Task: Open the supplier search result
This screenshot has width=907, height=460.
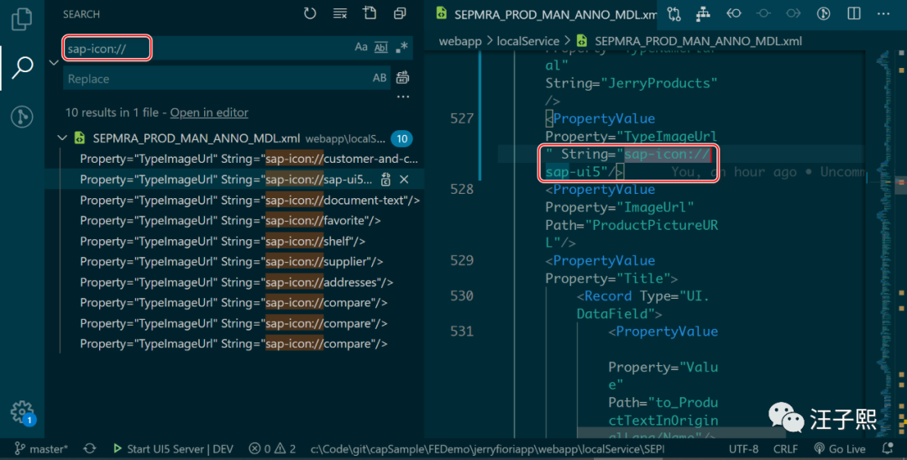Action: point(232,261)
